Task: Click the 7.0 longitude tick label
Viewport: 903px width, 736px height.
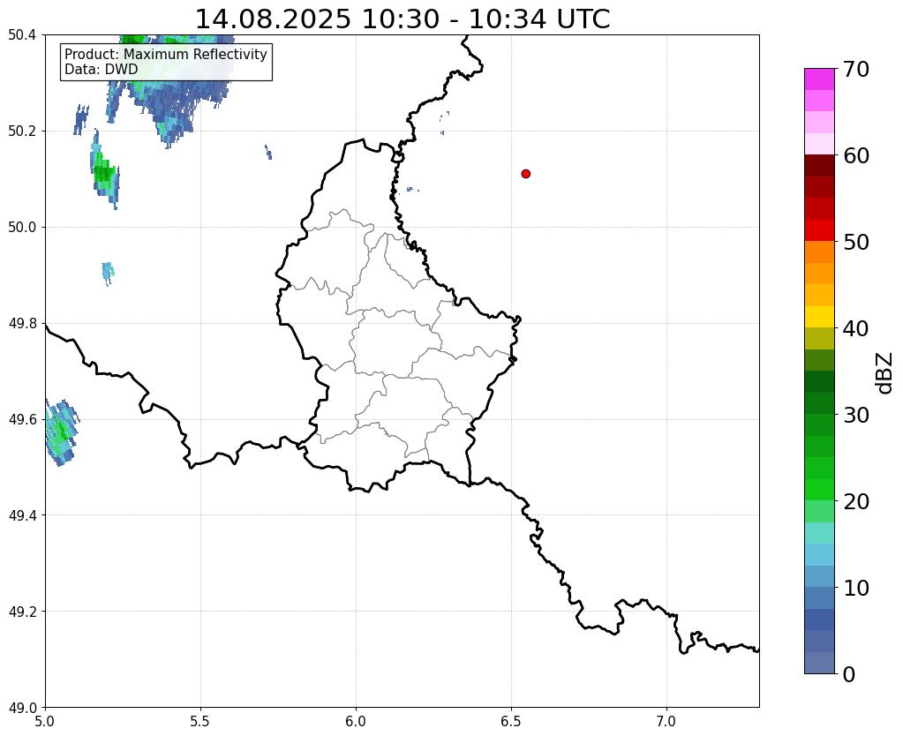Action: coord(667,722)
